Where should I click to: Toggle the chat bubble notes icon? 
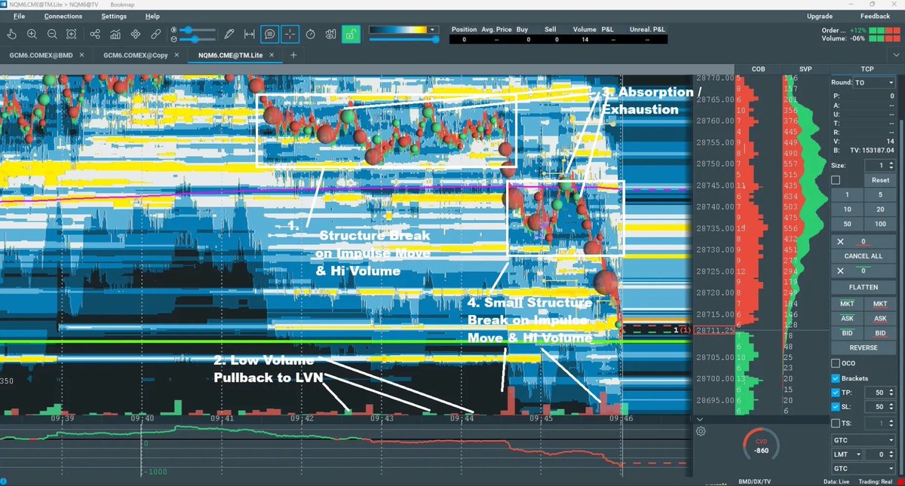[270, 34]
